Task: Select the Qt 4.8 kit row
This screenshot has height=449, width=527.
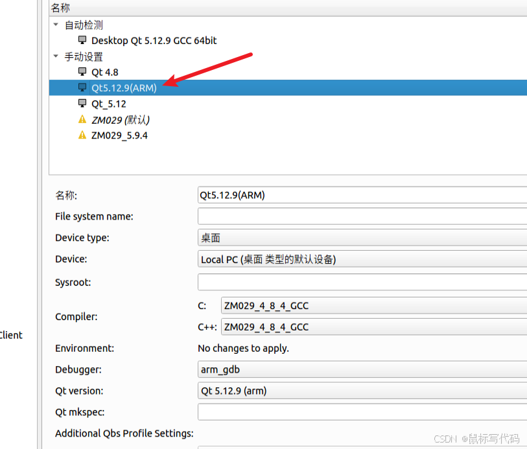Action: (x=288, y=72)
